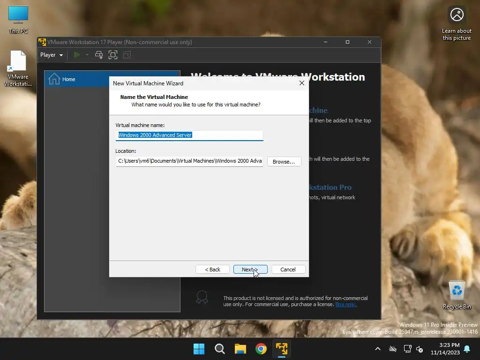
Task: Proceed with the Next > button
Action: 250,270
